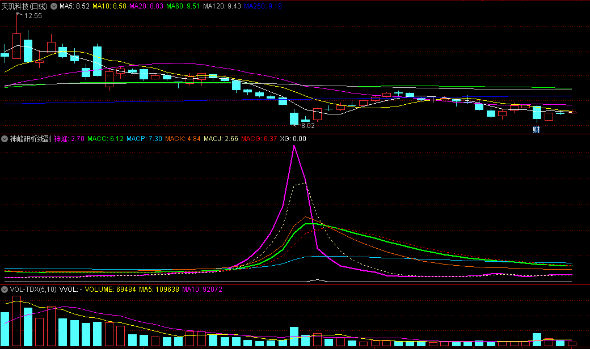The image size is (590, 349).
Task: Select the volume MA5: 109638 label
Action: [159, 290]
